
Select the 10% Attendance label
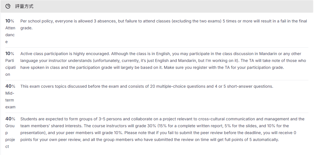tap(10, 31)
